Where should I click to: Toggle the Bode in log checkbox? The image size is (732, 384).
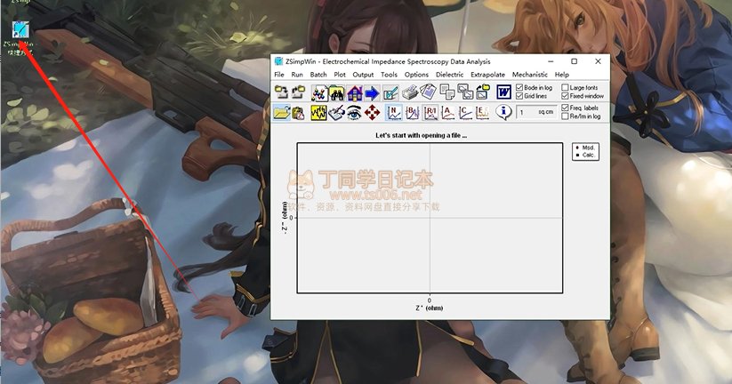(520, 88)
